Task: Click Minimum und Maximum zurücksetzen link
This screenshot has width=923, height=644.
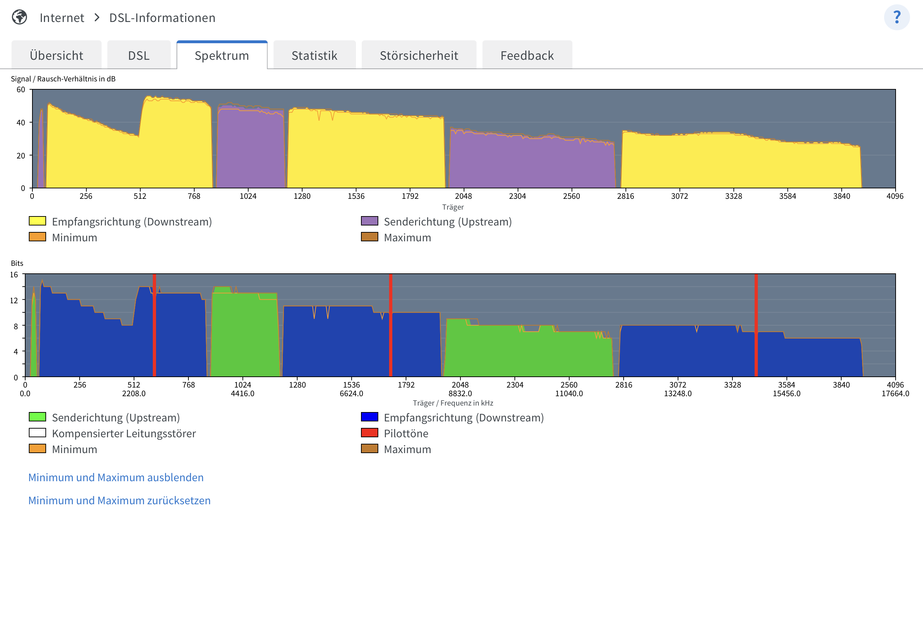Action: pos(119,501)
